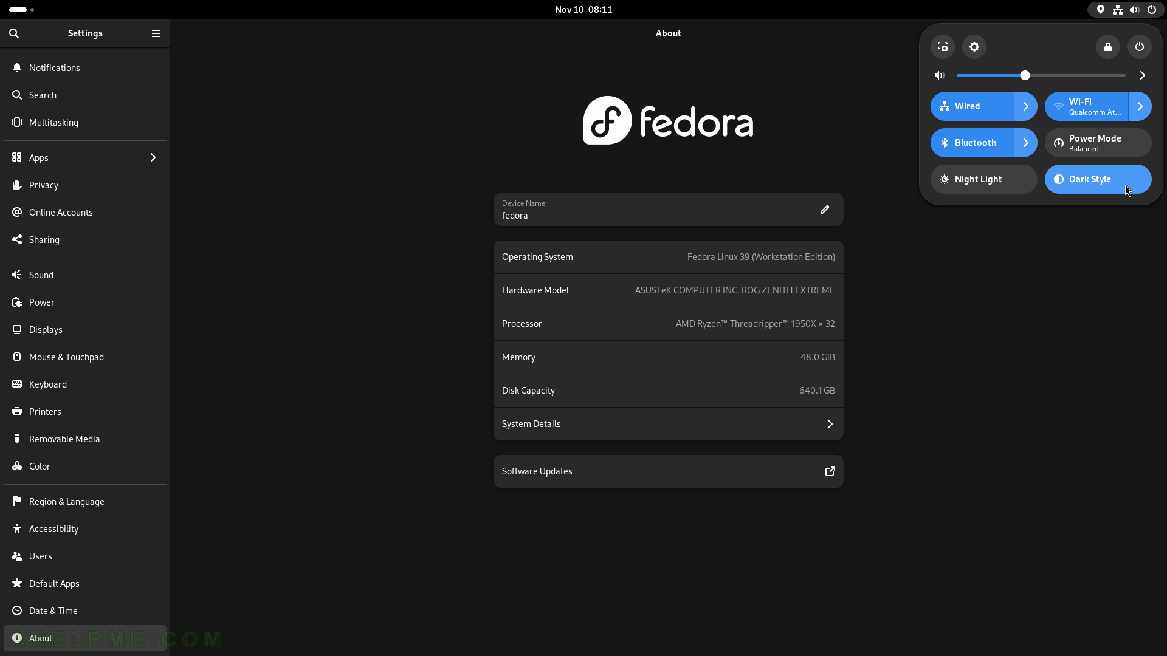
Task: Expand sound output devices arrow beside volume
Action: (x=1143, y=75)
